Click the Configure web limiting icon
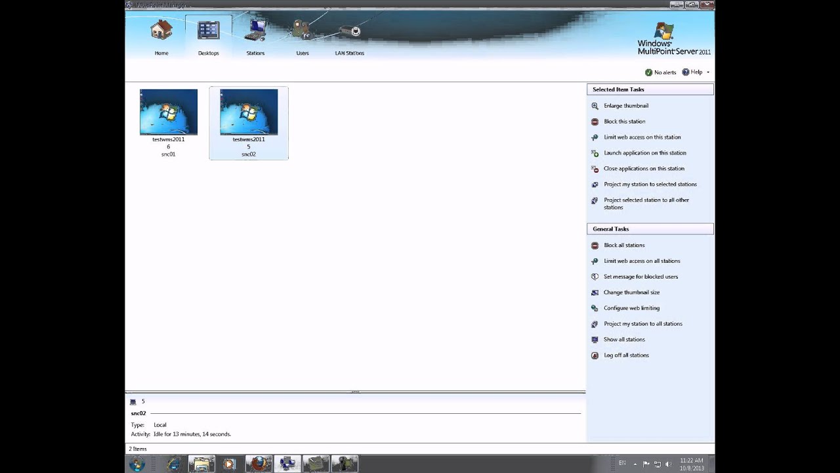Screen dimensions: 840x473 pos(595,308)
